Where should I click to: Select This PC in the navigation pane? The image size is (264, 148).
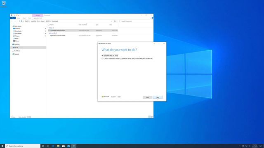[x=28, y=48]
